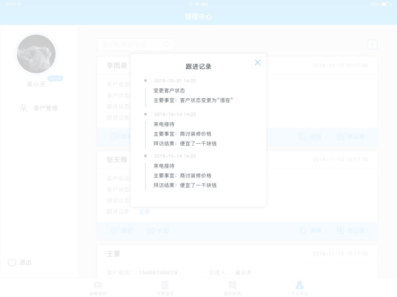Click 编辑 on the 李雨萌 card
Screen dimensions: 397x297
point(311,136)
